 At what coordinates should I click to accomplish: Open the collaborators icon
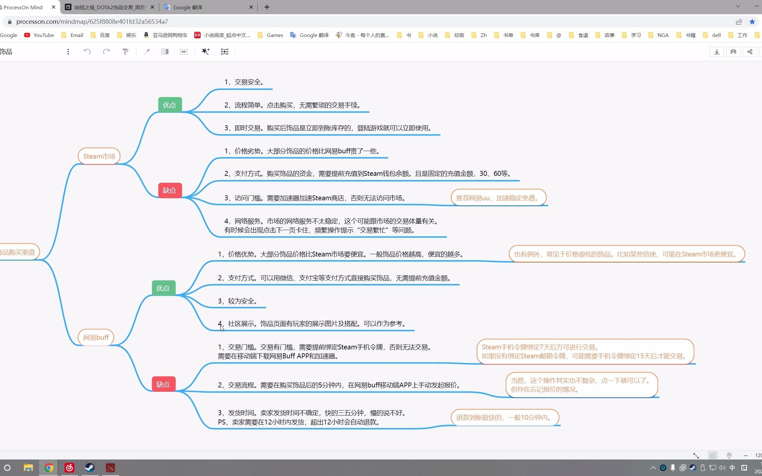[733, 52]
